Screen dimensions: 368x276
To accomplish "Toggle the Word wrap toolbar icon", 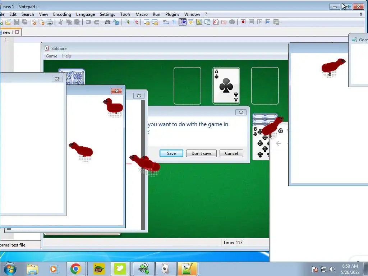I will point(166,22).
